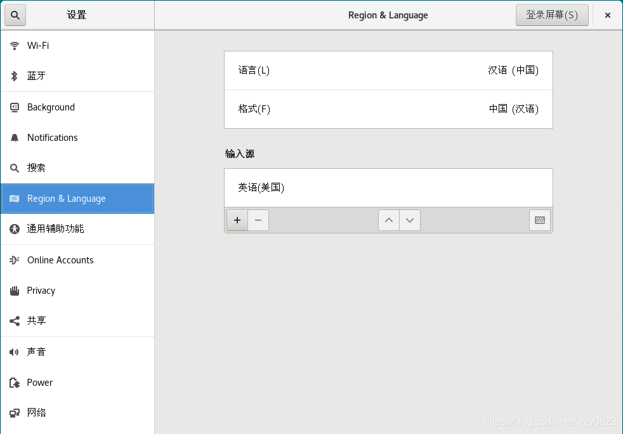Click the 汉语 (中国) language value
The height and width of the screenshot is (434, 623).
(x=513, y=70)
